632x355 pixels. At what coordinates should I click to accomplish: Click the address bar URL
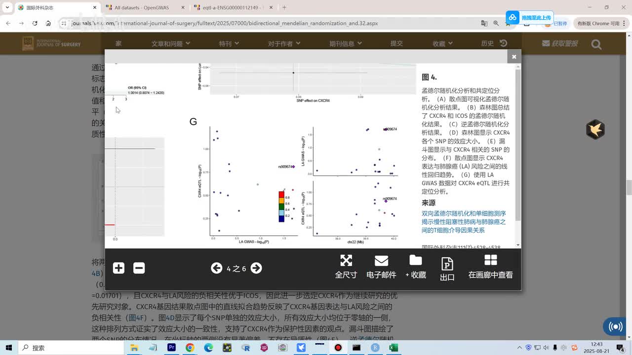click(225, 23)
